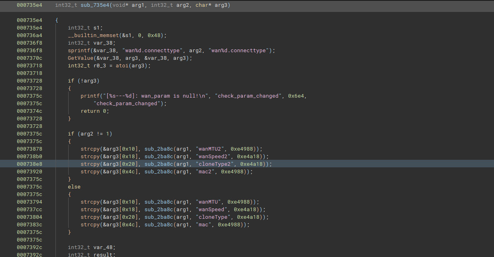Image resolution: width=494 pixels, height=257 pixels.
Task: Click highlighted address 000738e8
Action: (x=30, y=164)
